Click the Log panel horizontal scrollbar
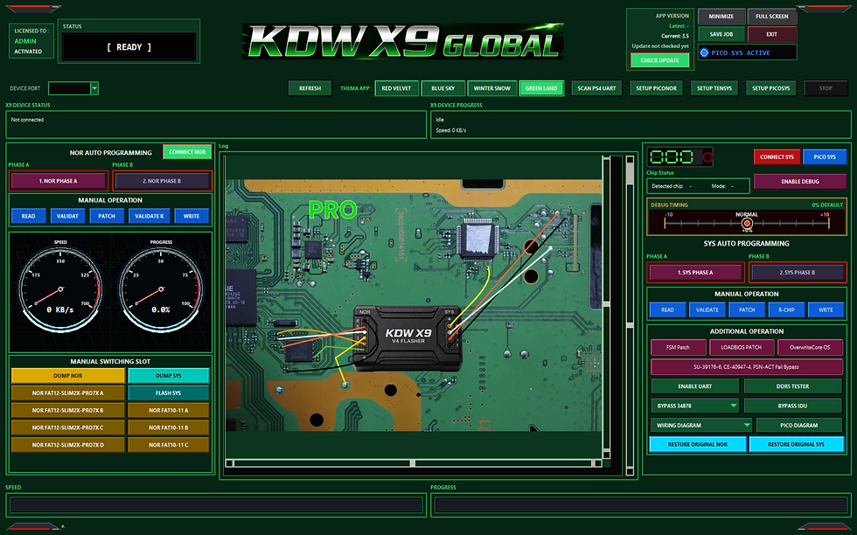The width and height of the screenshot is (857, 535). pyautogui.click(x=413, y=463)
